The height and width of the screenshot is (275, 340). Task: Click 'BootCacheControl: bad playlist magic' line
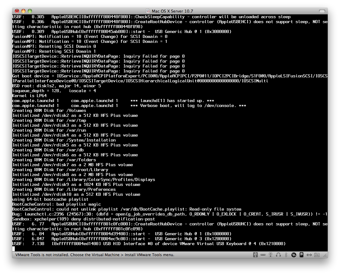pos(56,204)
